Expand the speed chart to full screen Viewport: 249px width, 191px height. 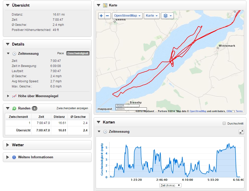coord(241,132)
